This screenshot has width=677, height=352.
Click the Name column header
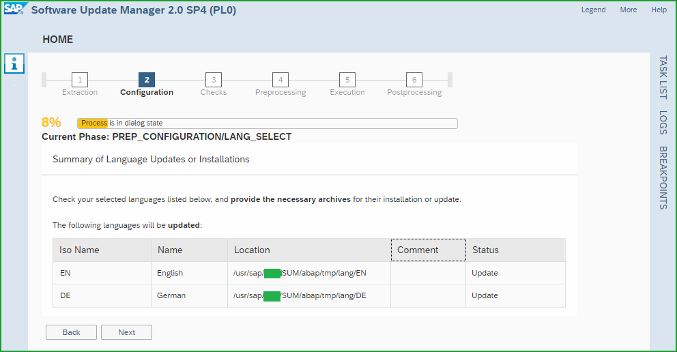click(189, 250)
